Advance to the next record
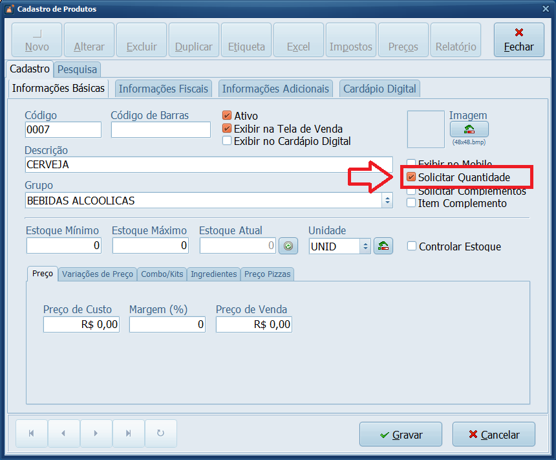Screen dimensions: 556x460 click(x=96, y=433)
